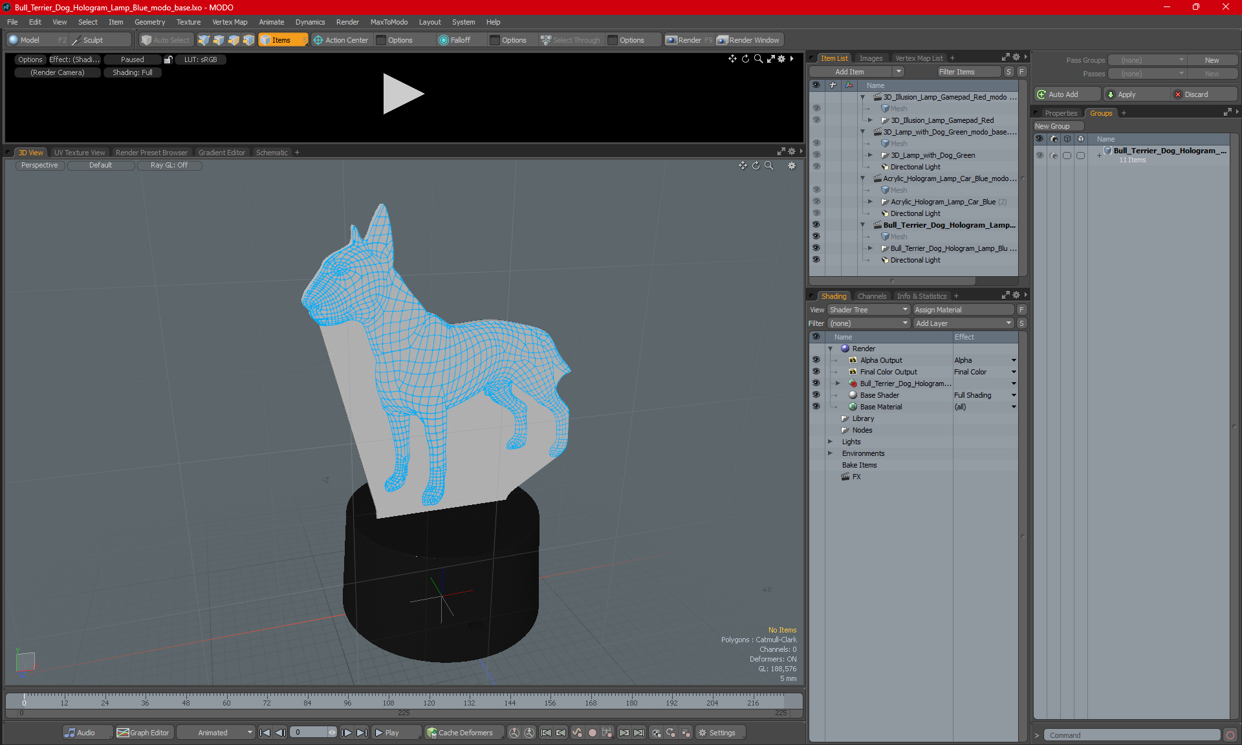Toggle visibility of Acrylic_Hologram_Lamp_Car_Blue item
Screen dimensions: 1242x745
[816, 202]
